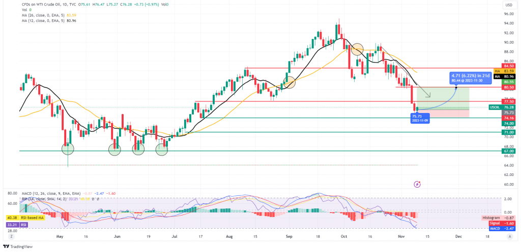Click the blue 75.73 2023-11-09 tooltip
The height and width of the screenshot is (252, 521).
(420, 119)
